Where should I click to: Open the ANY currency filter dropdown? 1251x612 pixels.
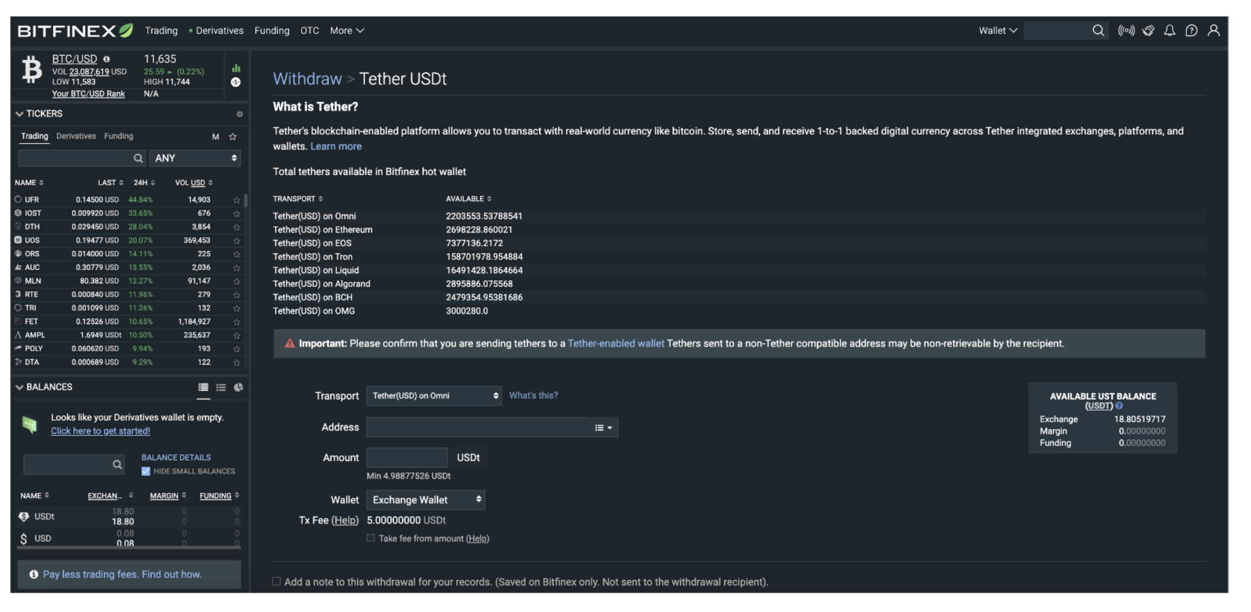195,158
